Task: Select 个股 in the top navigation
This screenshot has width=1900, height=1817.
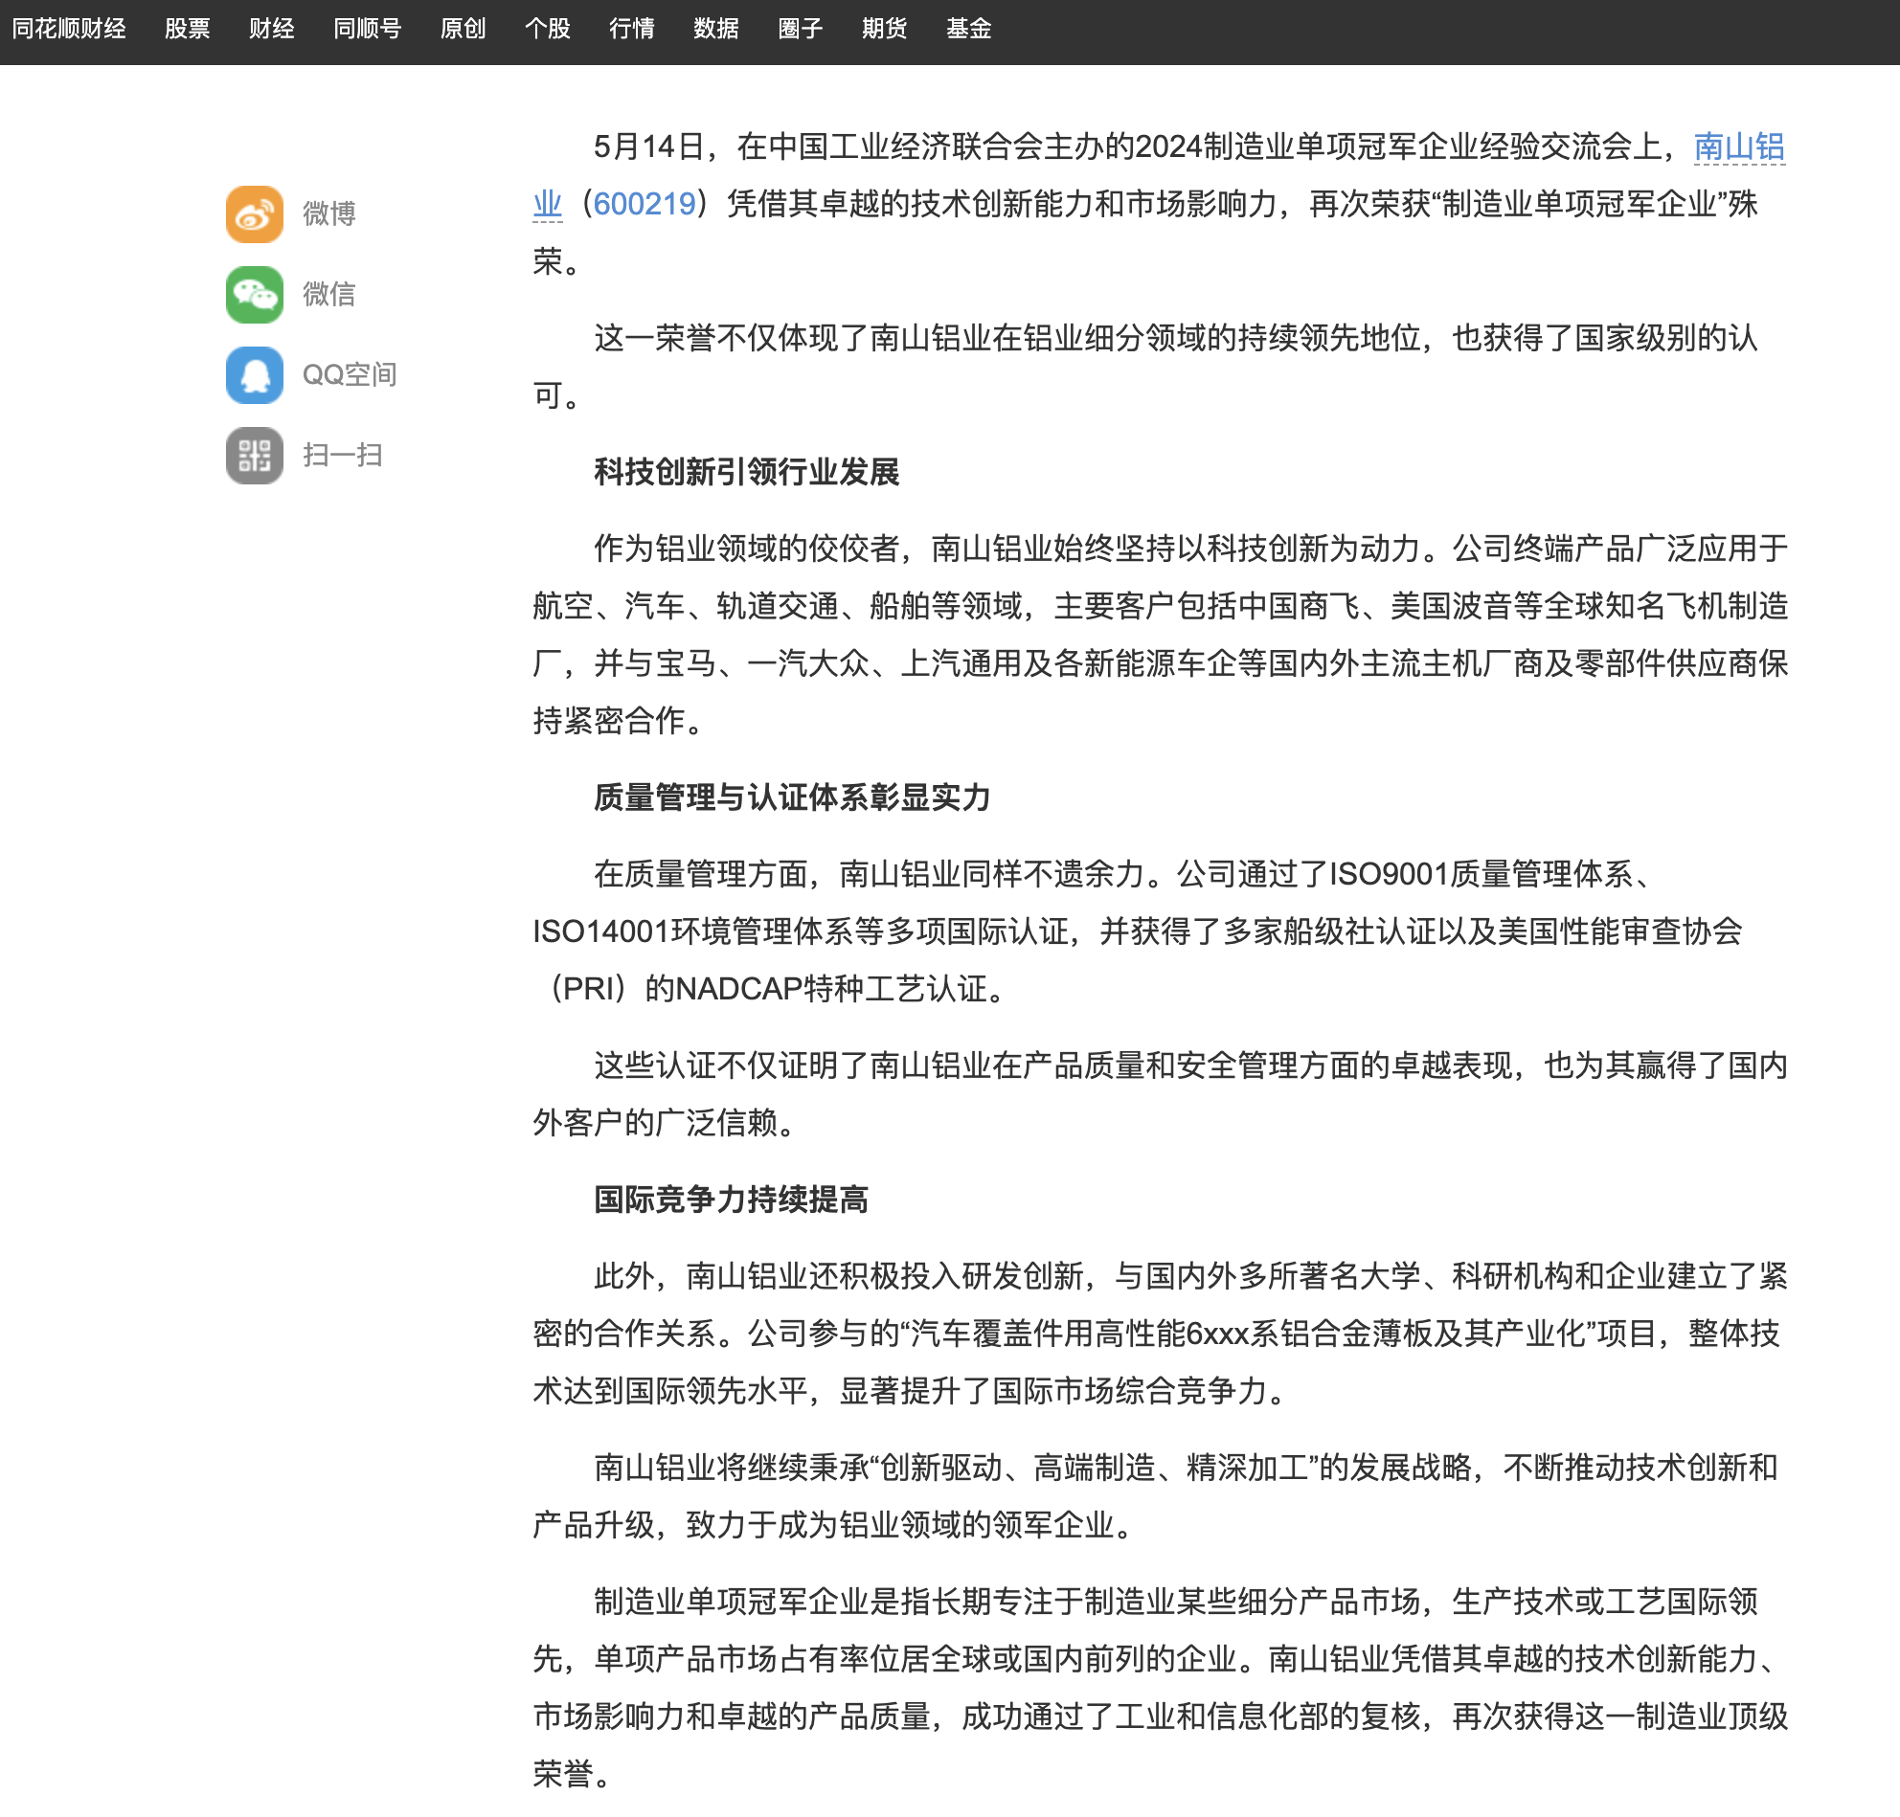Action: (x=548, y=29)
